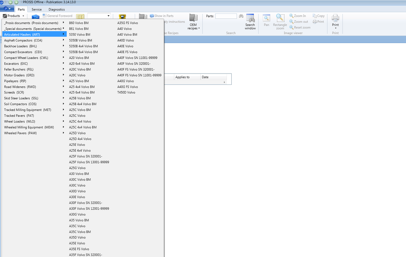Click the green back arrow button
Viewport: 406px width, 257px height.
point(10,2)
